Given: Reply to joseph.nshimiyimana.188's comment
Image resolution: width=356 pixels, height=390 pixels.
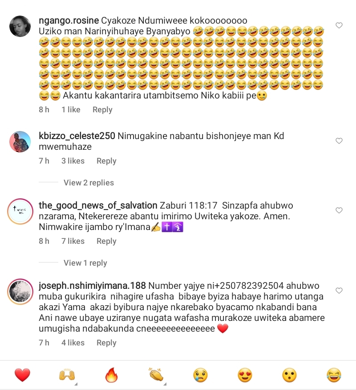Looking at the screenshot, I should [x=106, y=343].
